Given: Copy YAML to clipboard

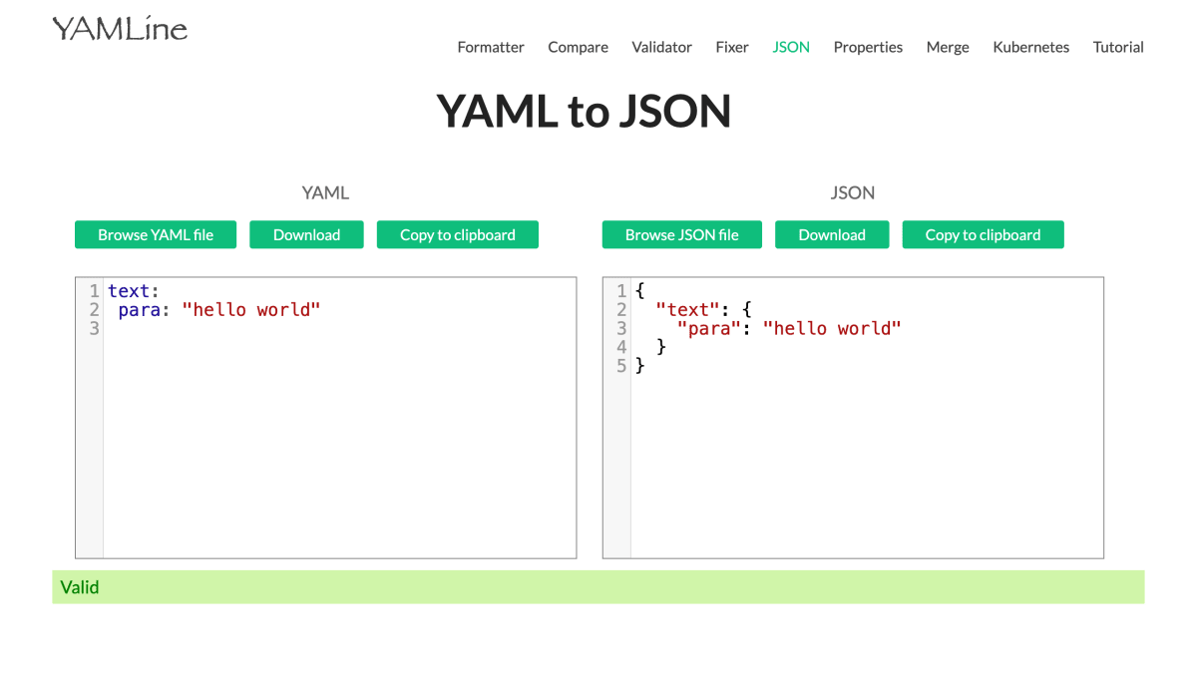Looking at the screenshot, I should pyautogui.click(x=458, y=235).
